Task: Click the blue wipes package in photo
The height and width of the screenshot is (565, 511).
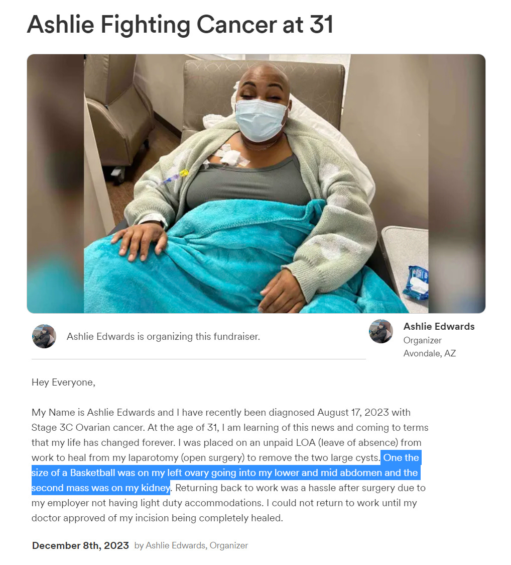Action: 416,283
